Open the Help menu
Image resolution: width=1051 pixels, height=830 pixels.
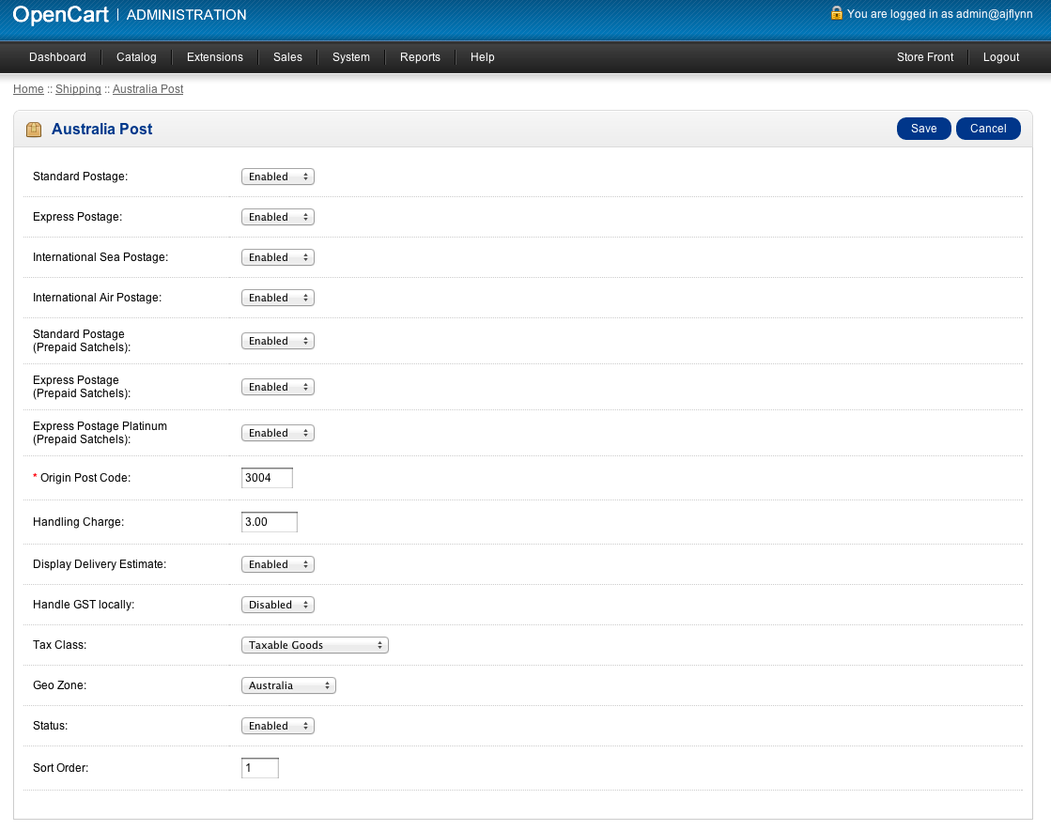483,57
